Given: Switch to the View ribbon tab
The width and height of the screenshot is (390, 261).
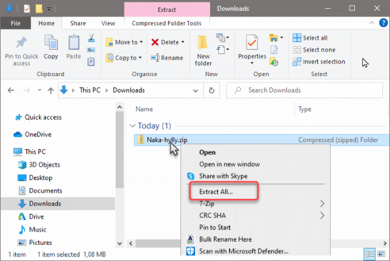Looking at the screenshot, I should pos(108,23).
